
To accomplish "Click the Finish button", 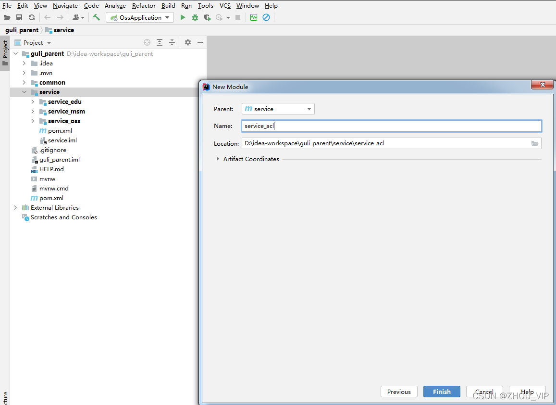I will click(442, 392).
